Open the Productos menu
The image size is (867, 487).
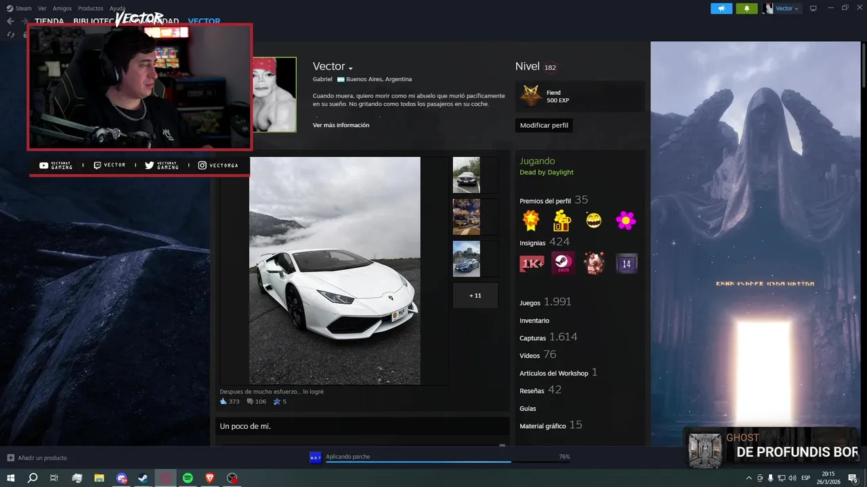click(x=91, y=8)
